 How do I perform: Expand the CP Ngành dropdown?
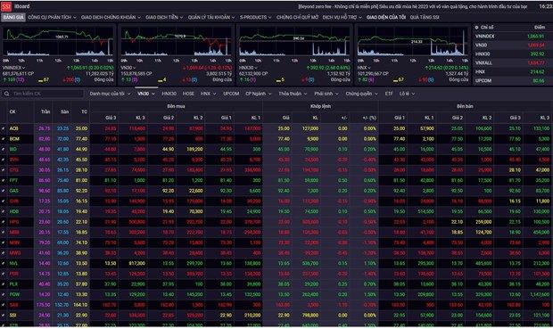[x=259, y=94]
